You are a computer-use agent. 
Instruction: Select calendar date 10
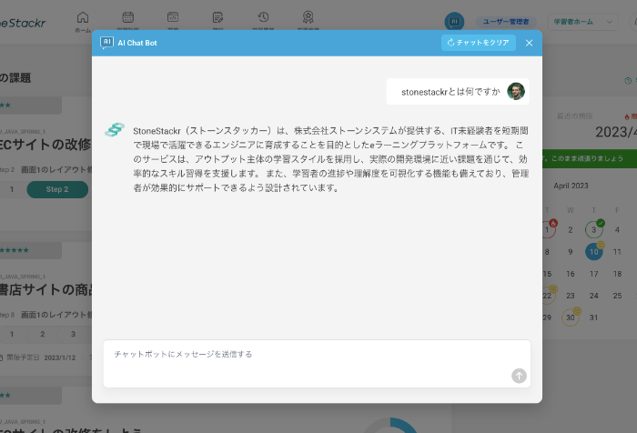(594, 252)
